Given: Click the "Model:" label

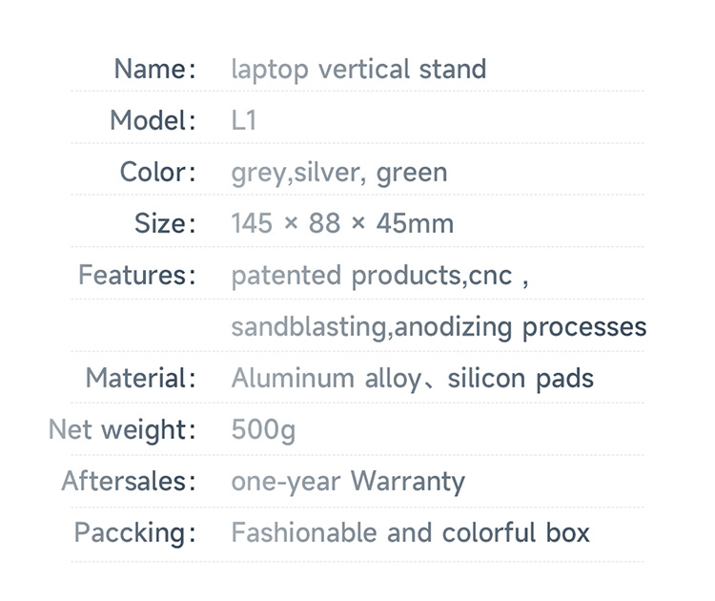Looking at the screenshot, I should tap(153, 121).
